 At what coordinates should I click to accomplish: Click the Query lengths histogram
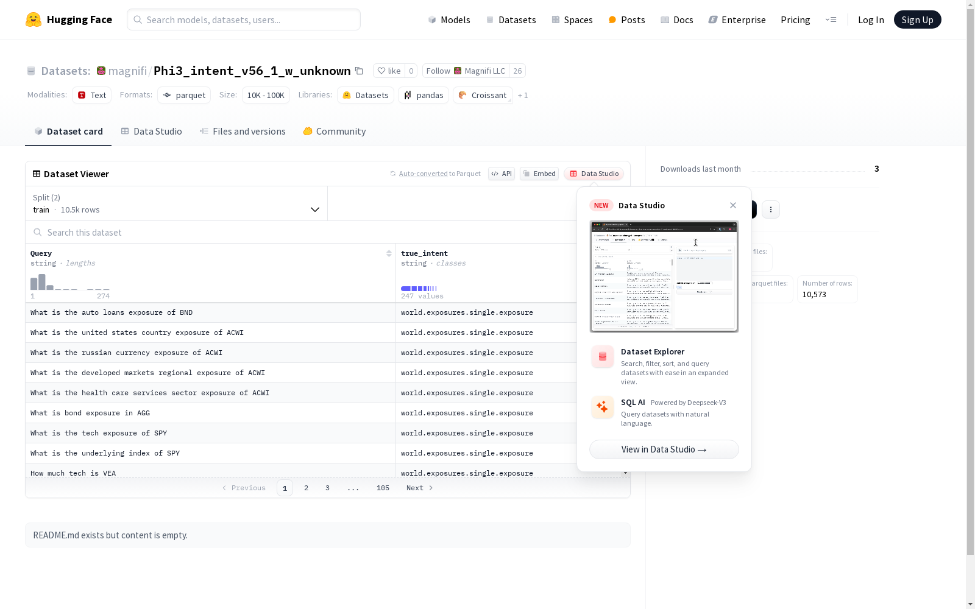pos(70,282)
